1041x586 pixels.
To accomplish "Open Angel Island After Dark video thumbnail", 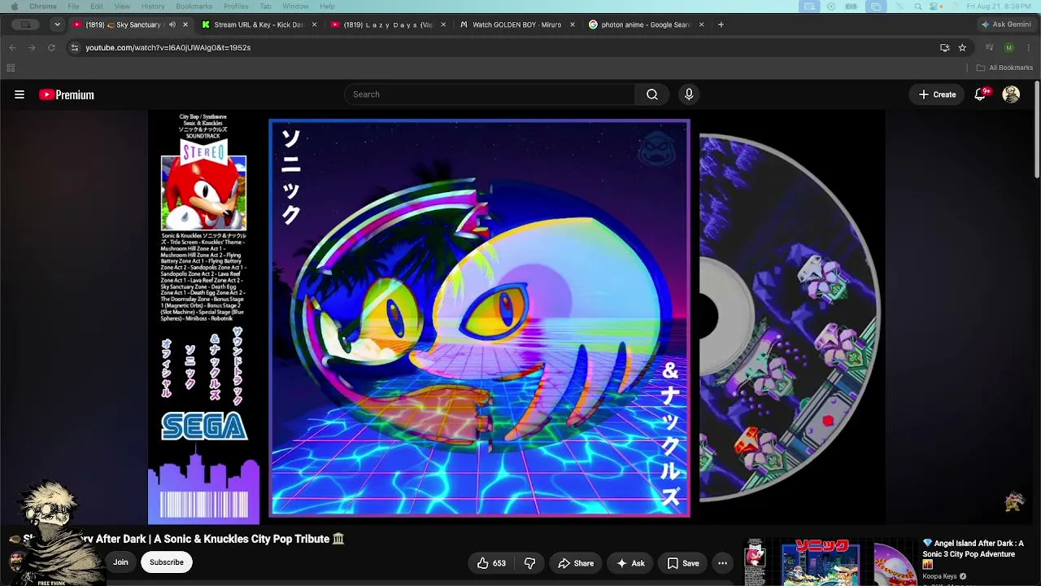I will (x=830, y=562).
